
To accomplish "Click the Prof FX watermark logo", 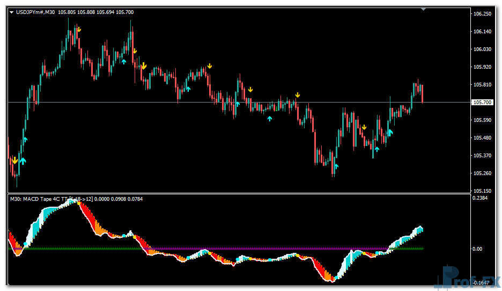I will [x=469, y=278].
